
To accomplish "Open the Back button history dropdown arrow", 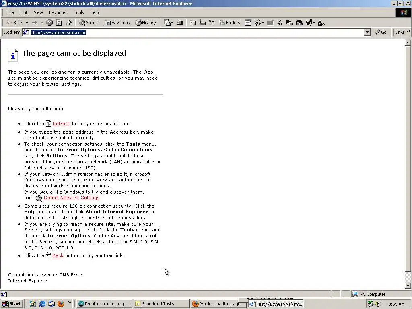I will point(27,23).
